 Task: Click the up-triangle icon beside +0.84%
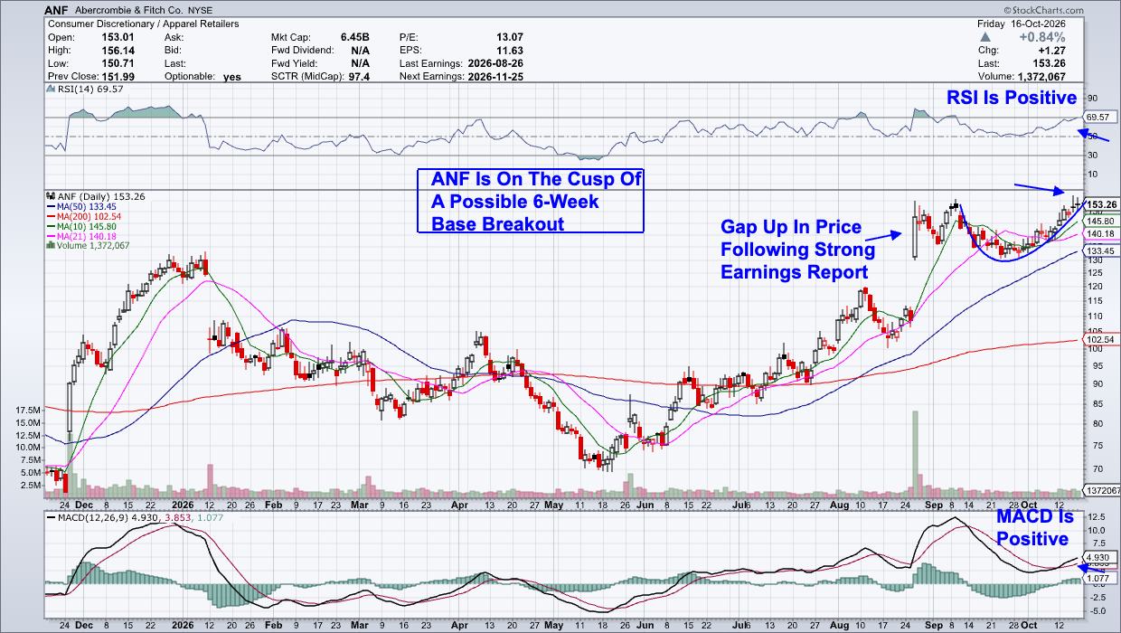pos(984,37)
